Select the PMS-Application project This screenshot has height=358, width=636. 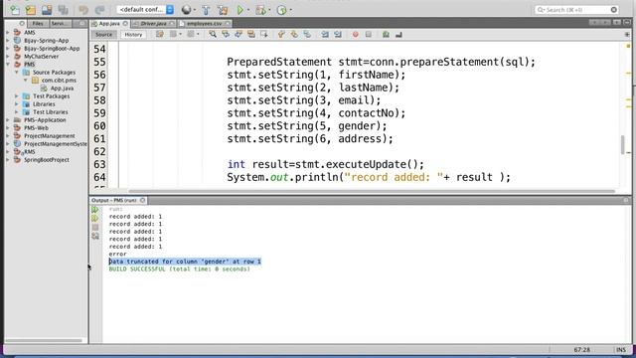pos(45,120)
